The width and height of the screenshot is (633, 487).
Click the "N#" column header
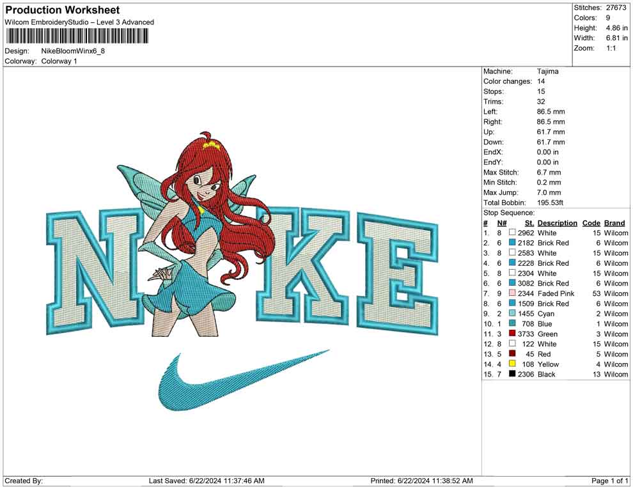(x=502, y=222)
